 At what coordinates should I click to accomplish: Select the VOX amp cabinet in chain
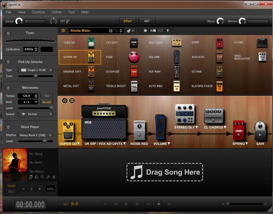[104, 129]
